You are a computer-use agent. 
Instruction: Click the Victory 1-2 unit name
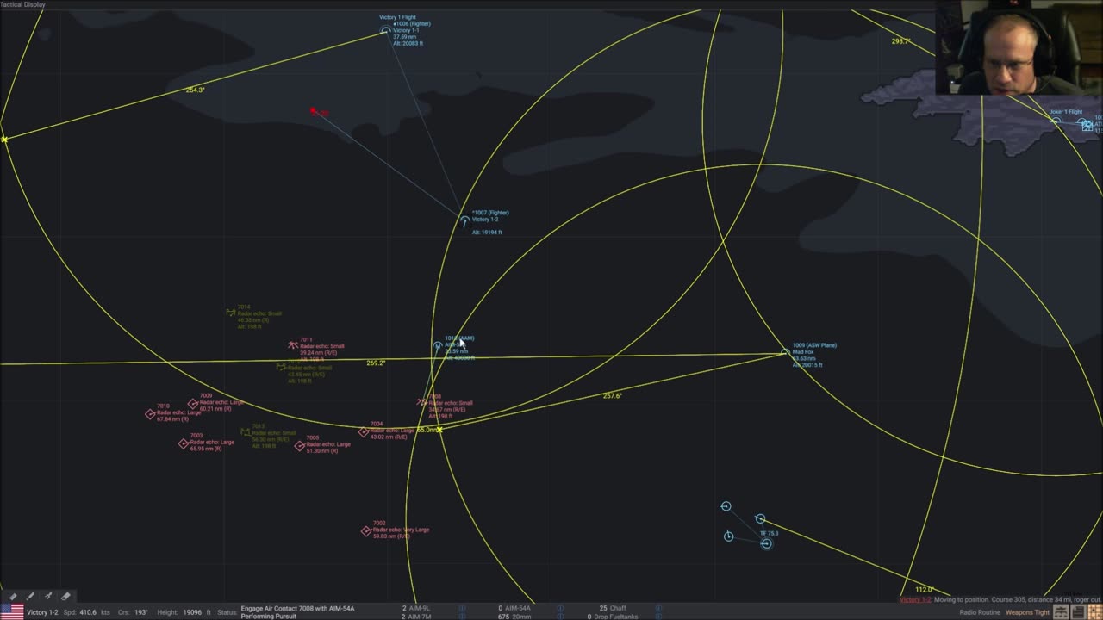click(x=42, y=612)
